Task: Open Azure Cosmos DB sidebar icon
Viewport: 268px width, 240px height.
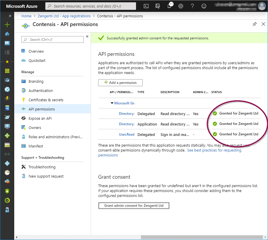Action: tap(7, 117)
